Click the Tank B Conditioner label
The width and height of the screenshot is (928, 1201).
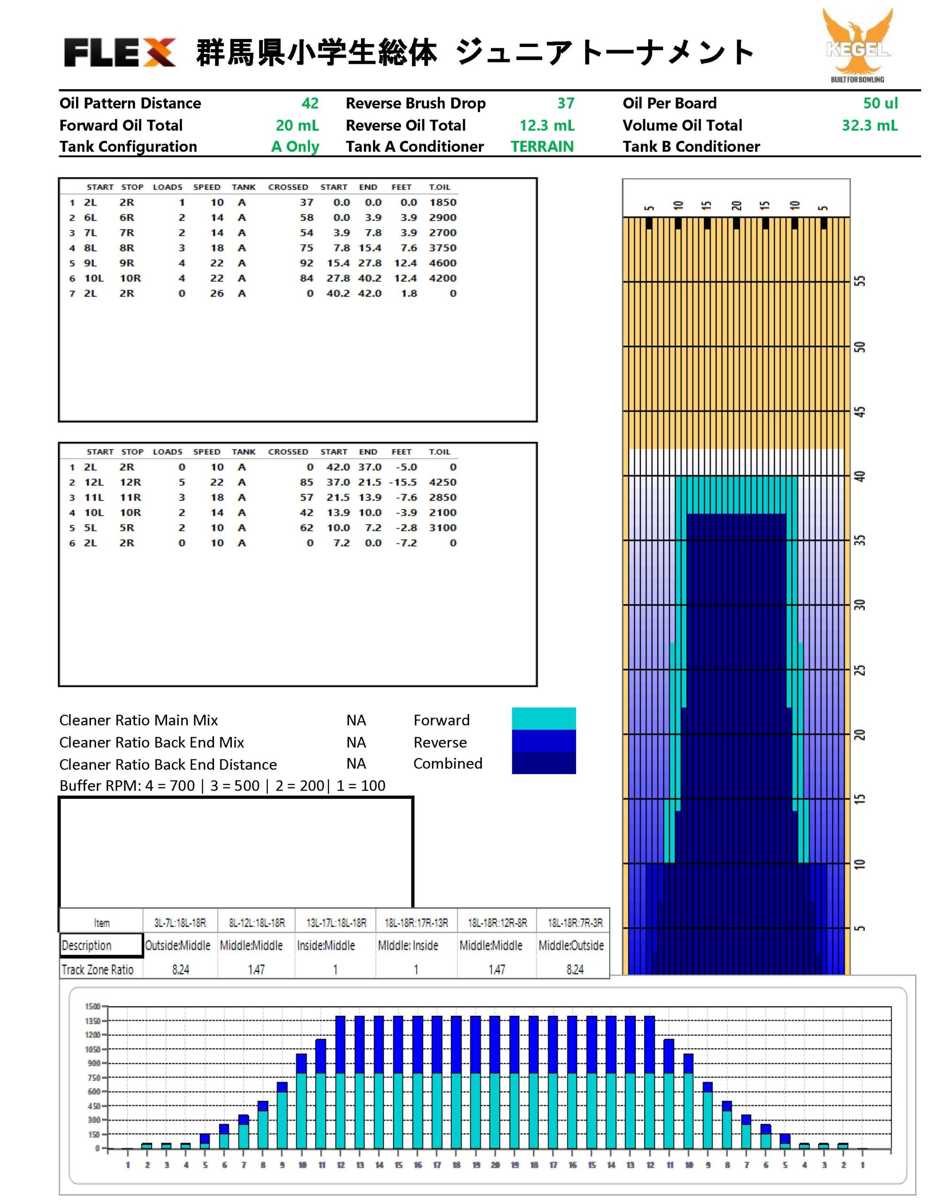click(x=691, y=147)
